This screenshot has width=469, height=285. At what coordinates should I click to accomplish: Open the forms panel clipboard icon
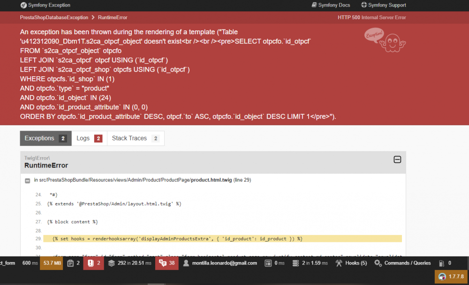pos(71,263)
